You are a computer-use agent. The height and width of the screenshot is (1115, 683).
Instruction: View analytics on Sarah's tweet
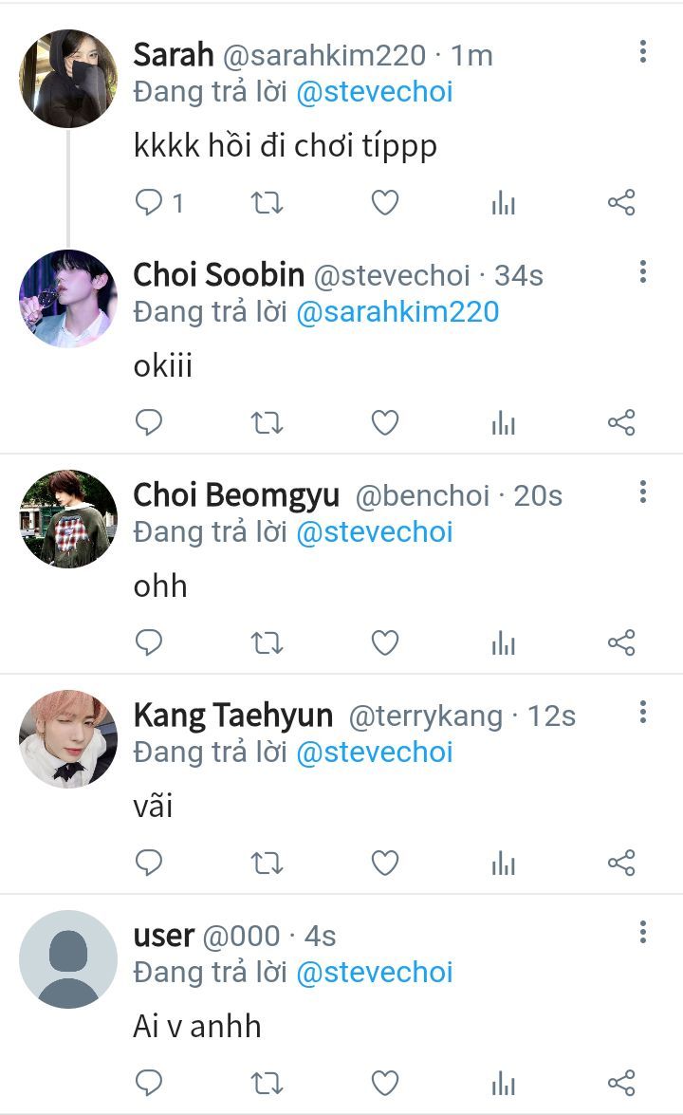point(503,202)
